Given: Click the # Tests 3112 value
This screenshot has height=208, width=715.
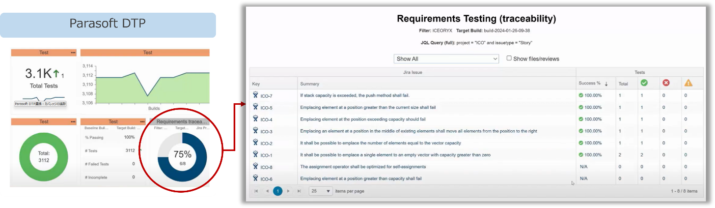Looking at the screenshot, I should tap(130, 151).
